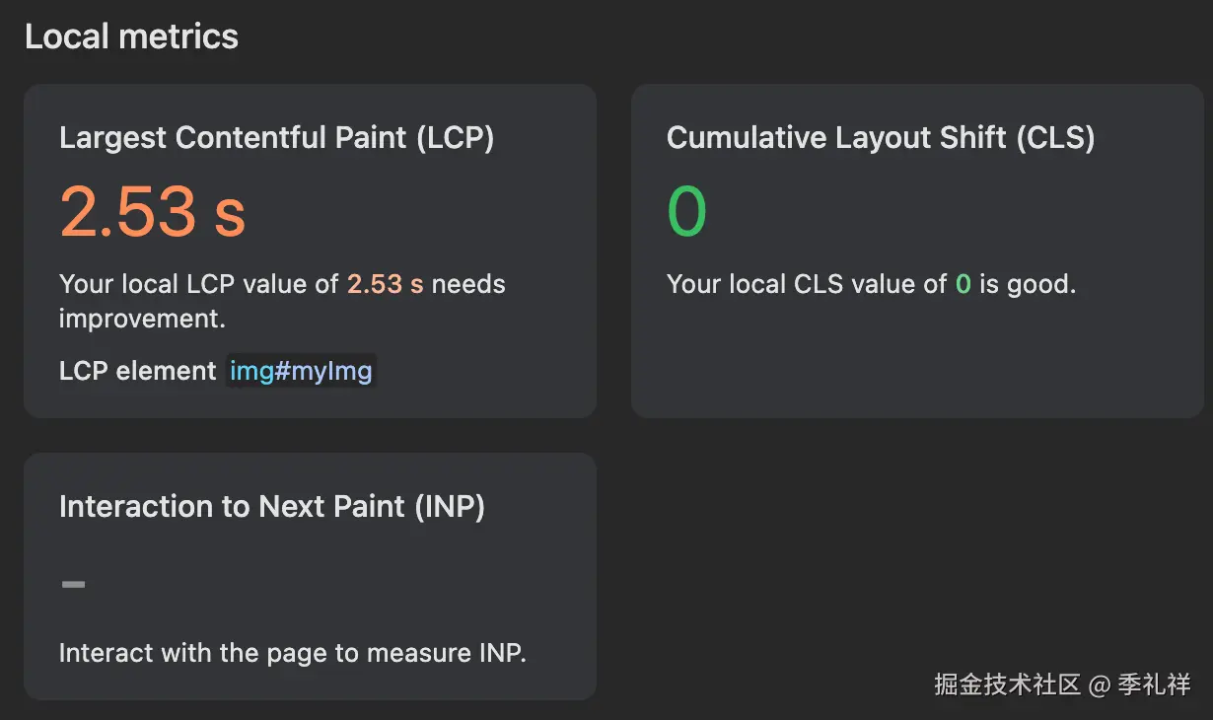Screen dimensions: 1213x720
Task: Click the img#myImg LCP element link
Action: coord(301,372)
